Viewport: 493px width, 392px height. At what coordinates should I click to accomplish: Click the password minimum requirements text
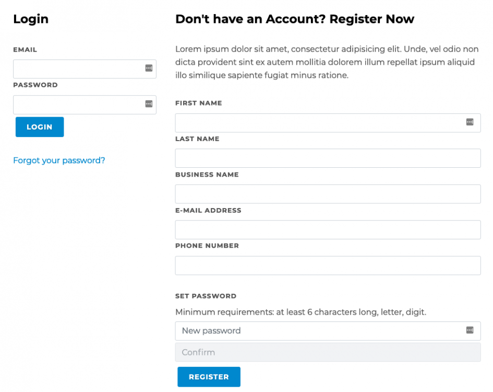[301, 312]
